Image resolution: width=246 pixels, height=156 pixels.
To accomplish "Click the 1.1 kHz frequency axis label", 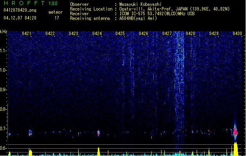I will coord(4,51).
